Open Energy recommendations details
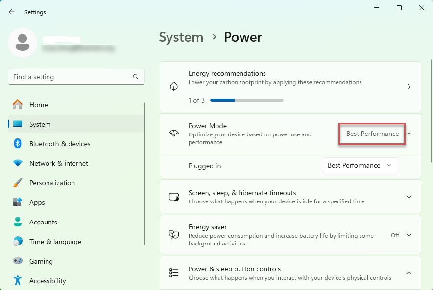The height and width of the screenshot is (290, 433). 409,86
